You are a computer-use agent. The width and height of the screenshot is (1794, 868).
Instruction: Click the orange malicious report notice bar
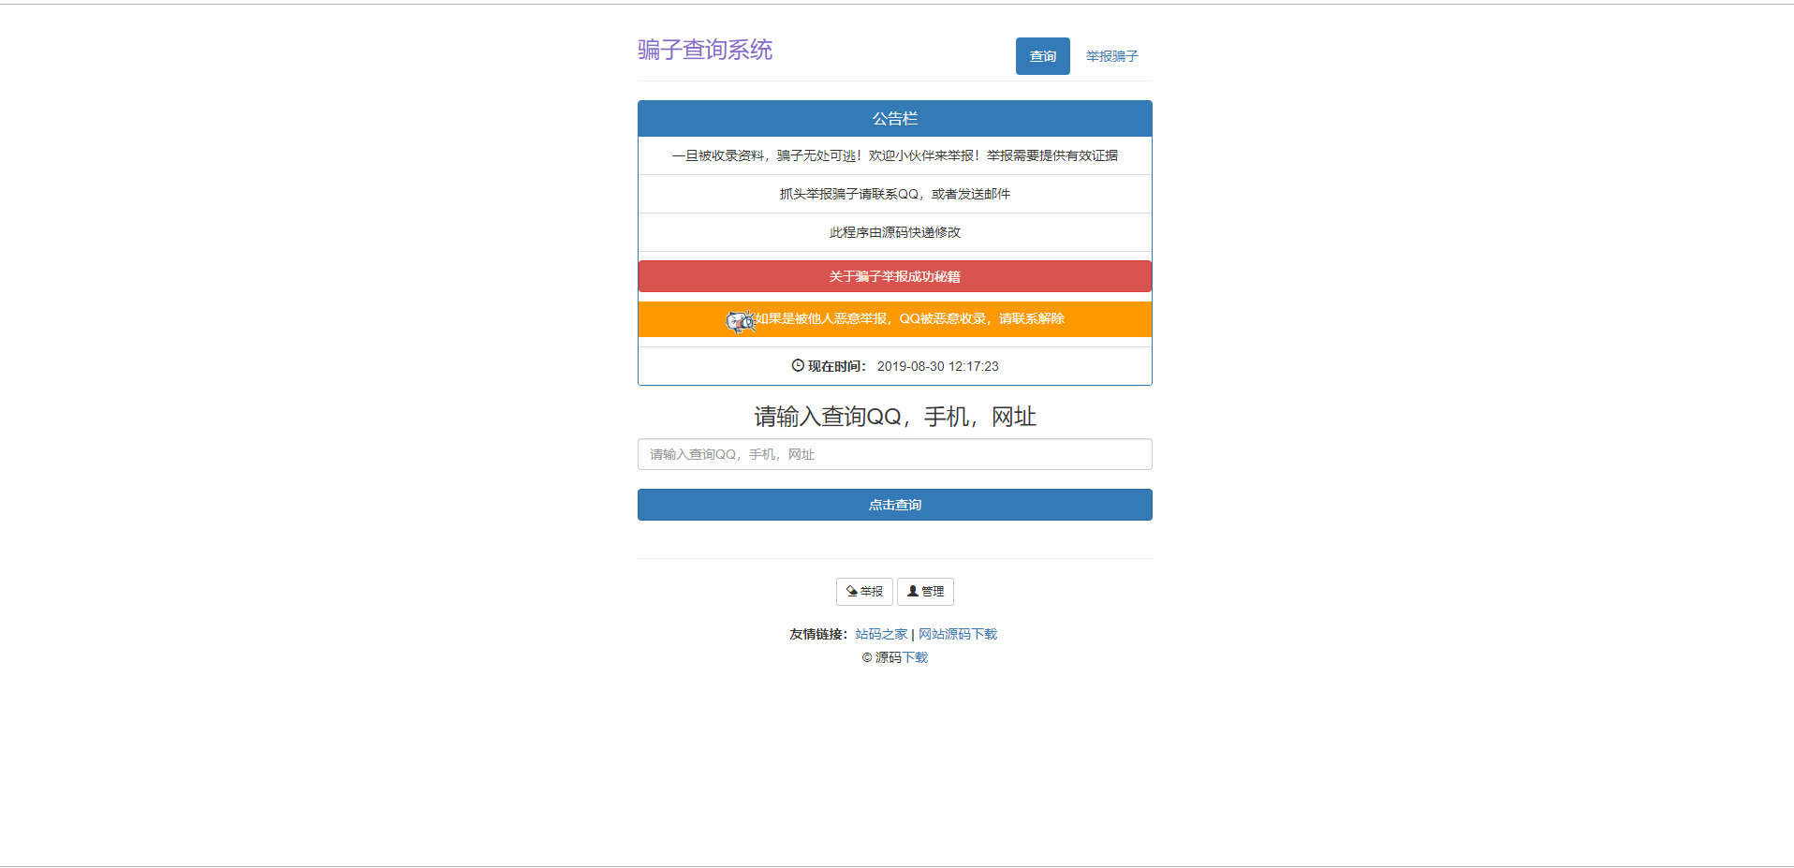pos(894,318)
